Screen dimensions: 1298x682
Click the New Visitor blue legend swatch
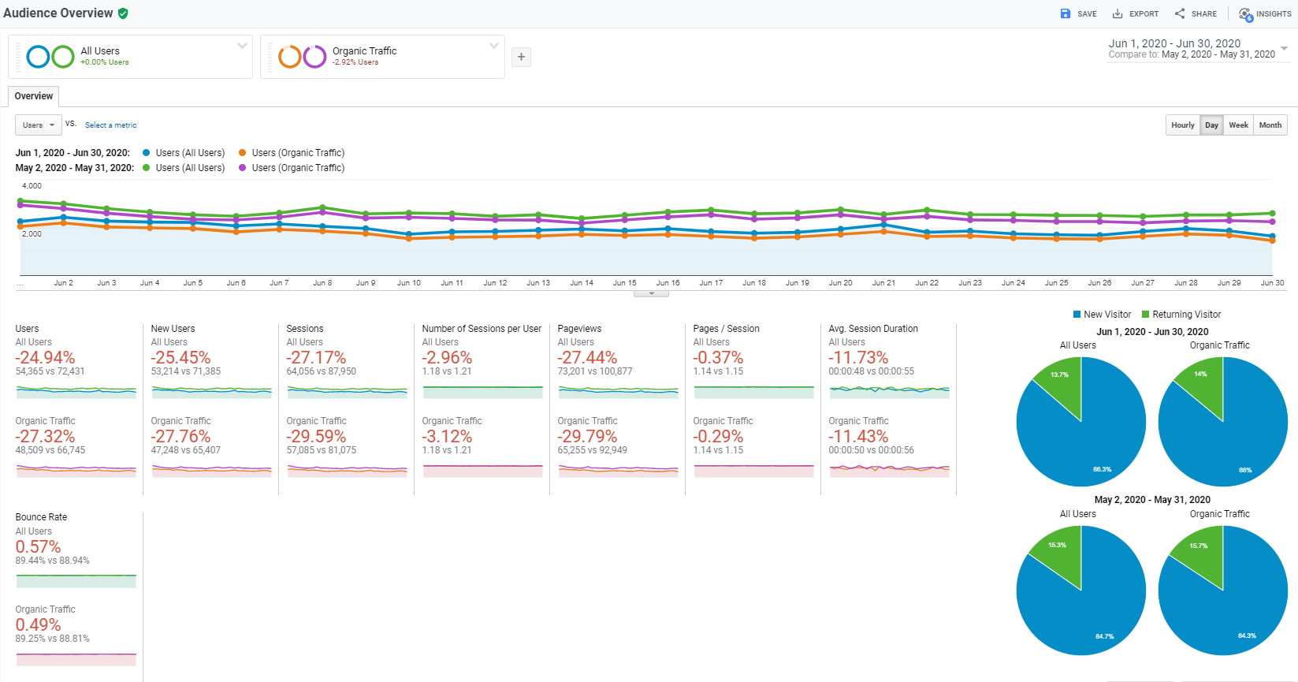[1077, 315]
